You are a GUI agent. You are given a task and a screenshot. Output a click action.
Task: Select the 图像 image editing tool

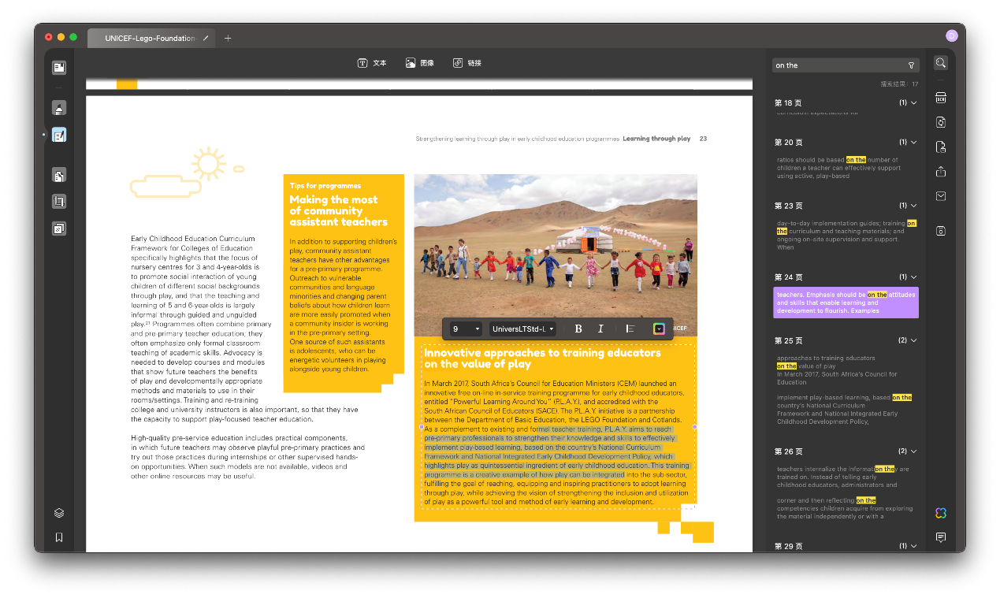tap(419, 63)
